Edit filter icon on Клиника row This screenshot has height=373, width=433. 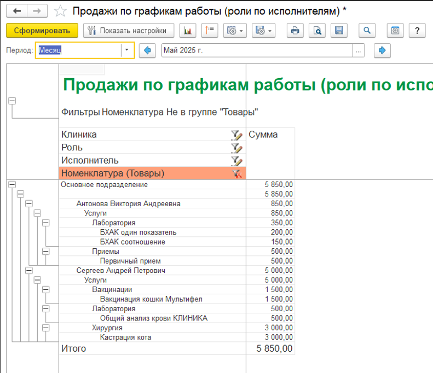236,135
